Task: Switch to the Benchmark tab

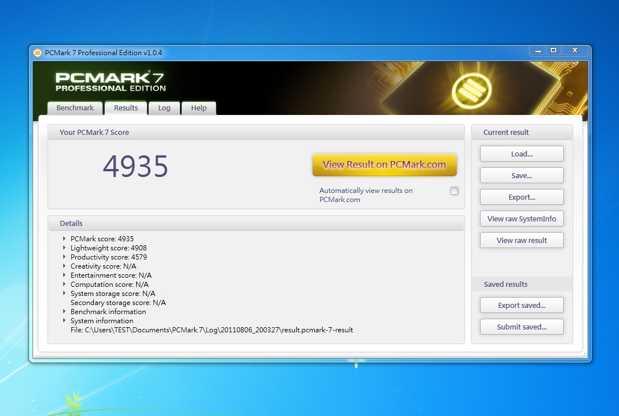Action: 75,108
